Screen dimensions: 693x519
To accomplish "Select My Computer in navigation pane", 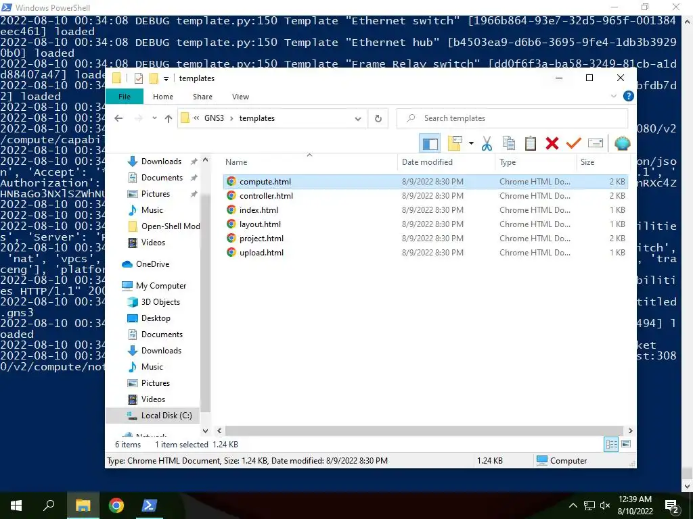I will coord(161,286).
